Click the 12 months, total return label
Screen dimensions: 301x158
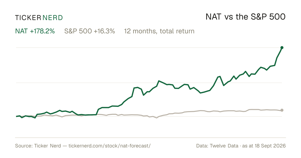click(159, 31)
